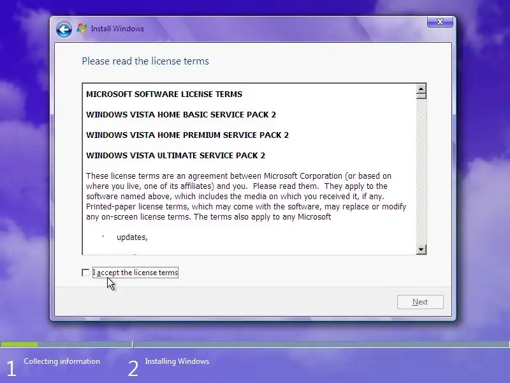The height and width of the screenshot is (383, 510).
Task: Click the license text scrollbar up arrow
Action: pos(421,88)
